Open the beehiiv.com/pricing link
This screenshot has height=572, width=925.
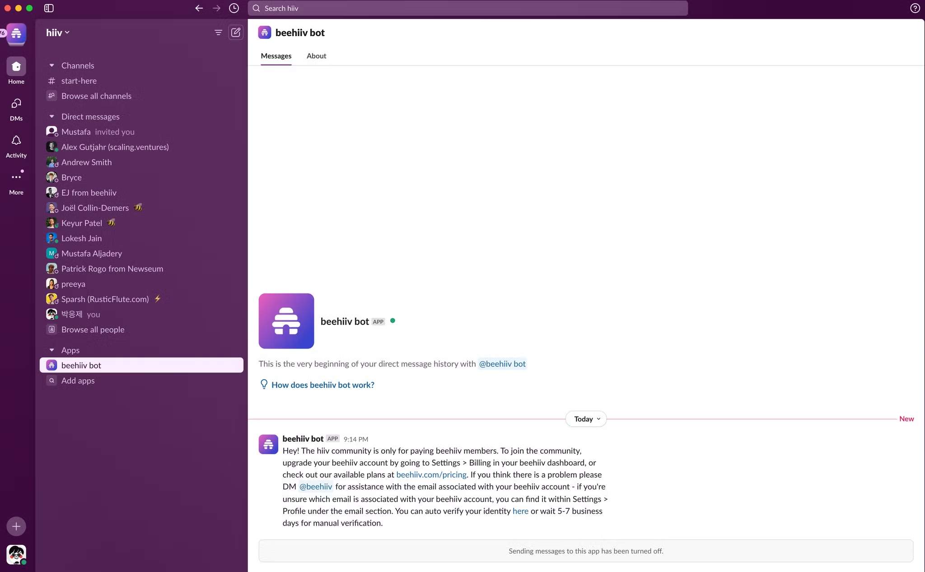pyautogui.click(x=431, y=474)
